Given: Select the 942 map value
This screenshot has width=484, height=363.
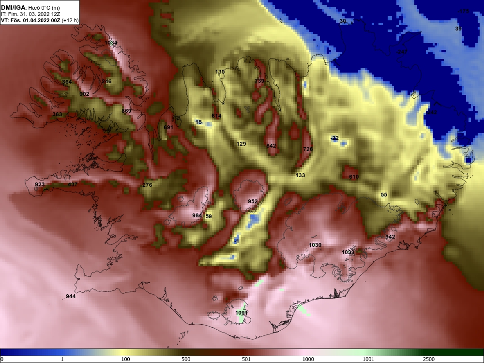Looking at the screenshot, I should pyautogui.click(x=390, y=237).
